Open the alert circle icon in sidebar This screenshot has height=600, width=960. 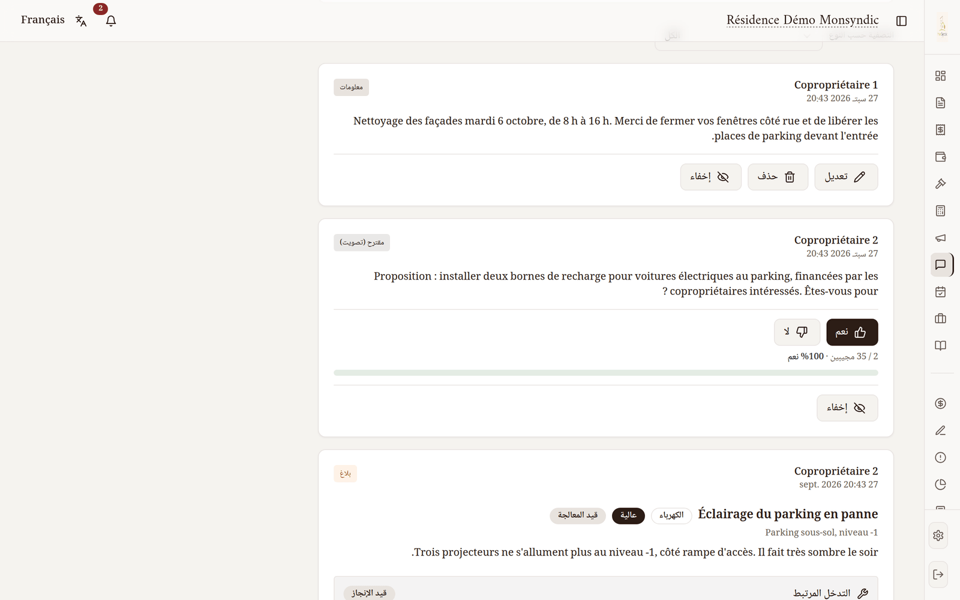pyautogui.click(x=940, y=457)
